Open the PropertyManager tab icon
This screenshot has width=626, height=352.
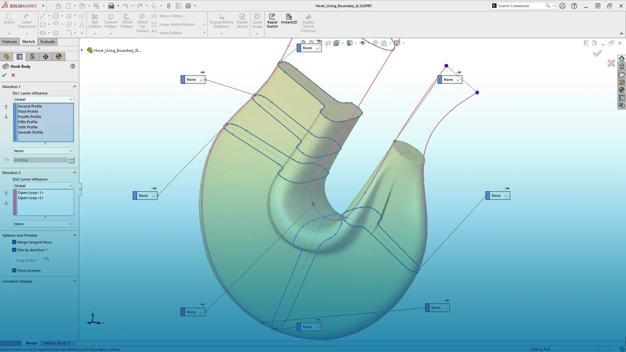20,57
